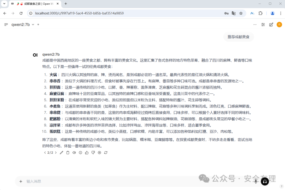
Task: Go forward in browser history
Action: click(13, 13)
